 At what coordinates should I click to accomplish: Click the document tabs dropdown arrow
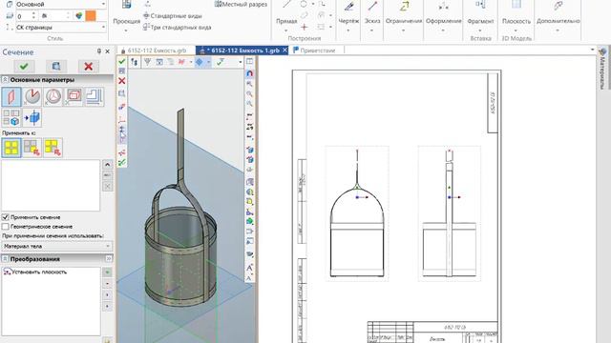[x=592, y=50]
